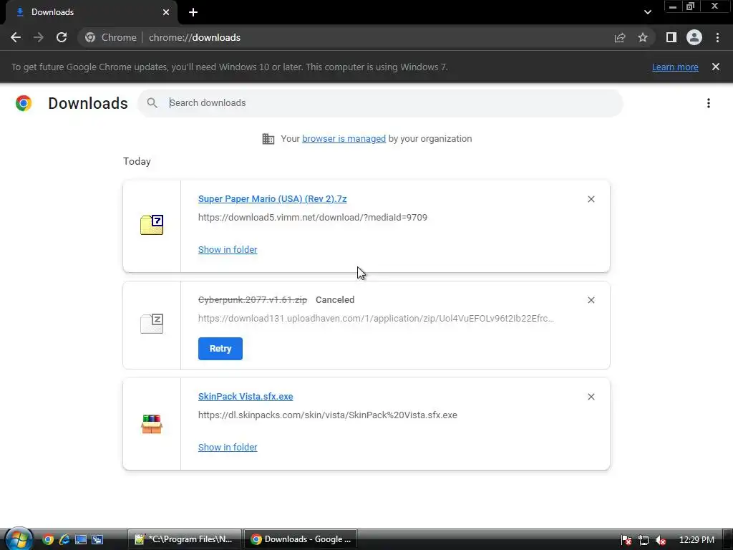Click the Action Center flag tray icon

pos(626,540)
